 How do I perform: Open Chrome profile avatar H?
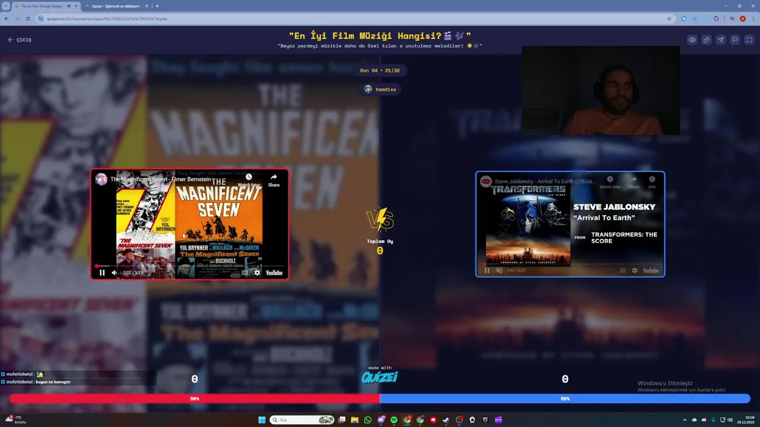click(743, 18)
